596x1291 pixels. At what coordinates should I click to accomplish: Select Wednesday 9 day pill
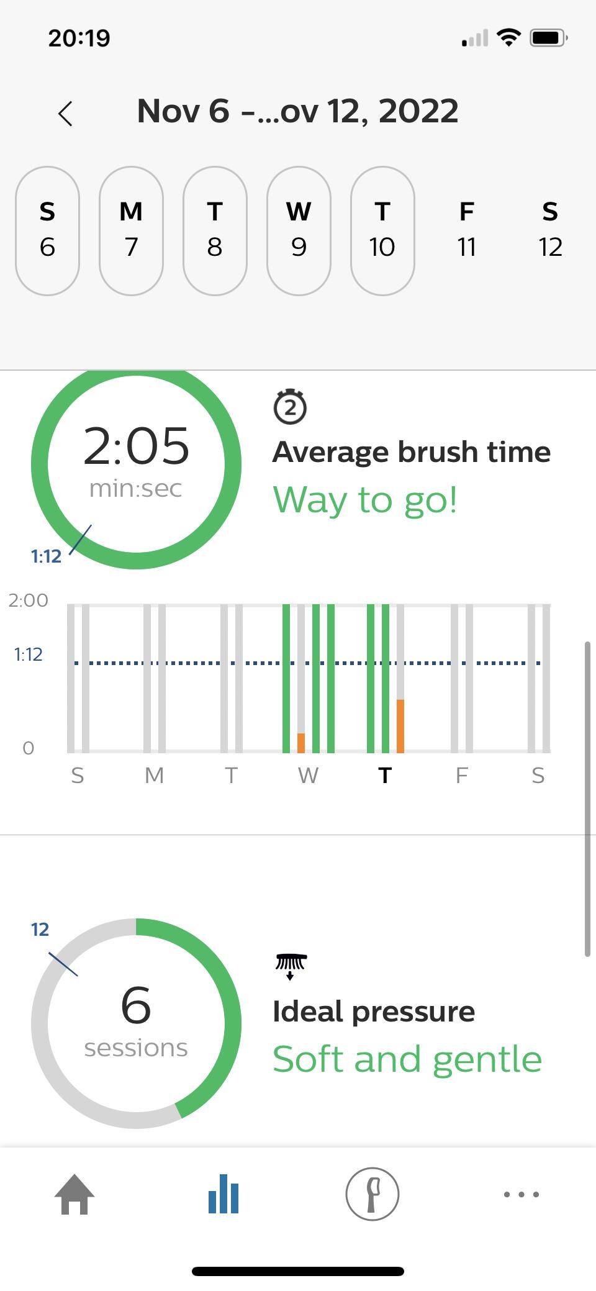coord(299,230)
